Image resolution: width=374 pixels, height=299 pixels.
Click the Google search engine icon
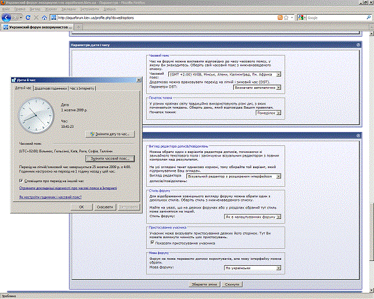(302, 18)
